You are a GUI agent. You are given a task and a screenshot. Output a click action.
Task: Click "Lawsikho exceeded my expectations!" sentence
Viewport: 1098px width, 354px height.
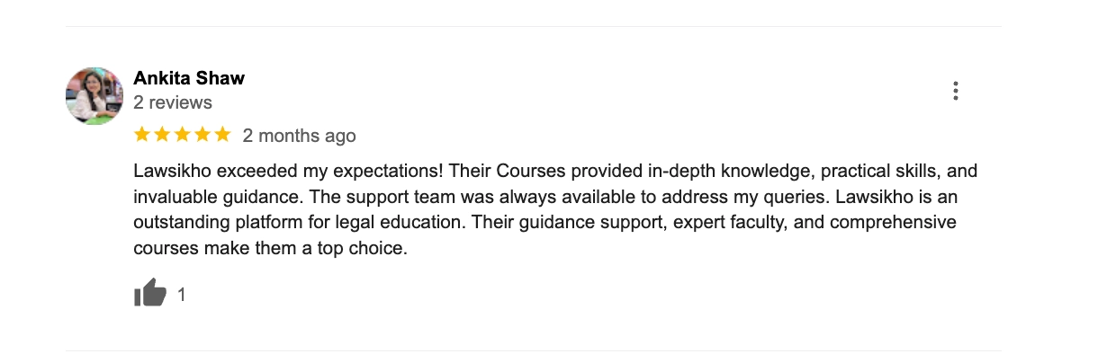[x=288, y=171]
